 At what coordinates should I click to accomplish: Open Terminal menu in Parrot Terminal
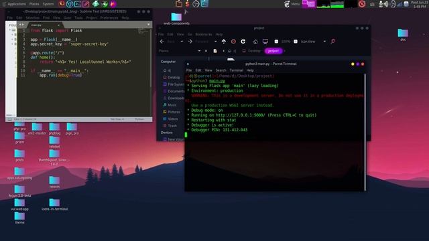click(x=236, y=70)
